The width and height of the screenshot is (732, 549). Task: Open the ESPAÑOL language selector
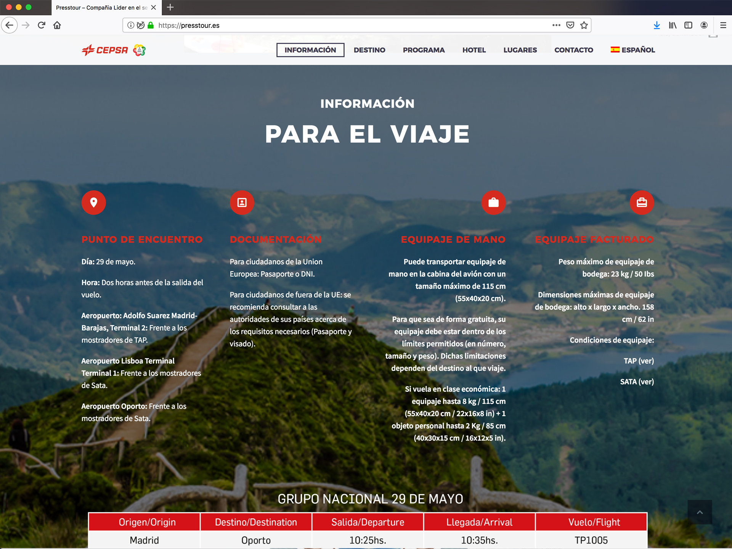click(633, 50)
